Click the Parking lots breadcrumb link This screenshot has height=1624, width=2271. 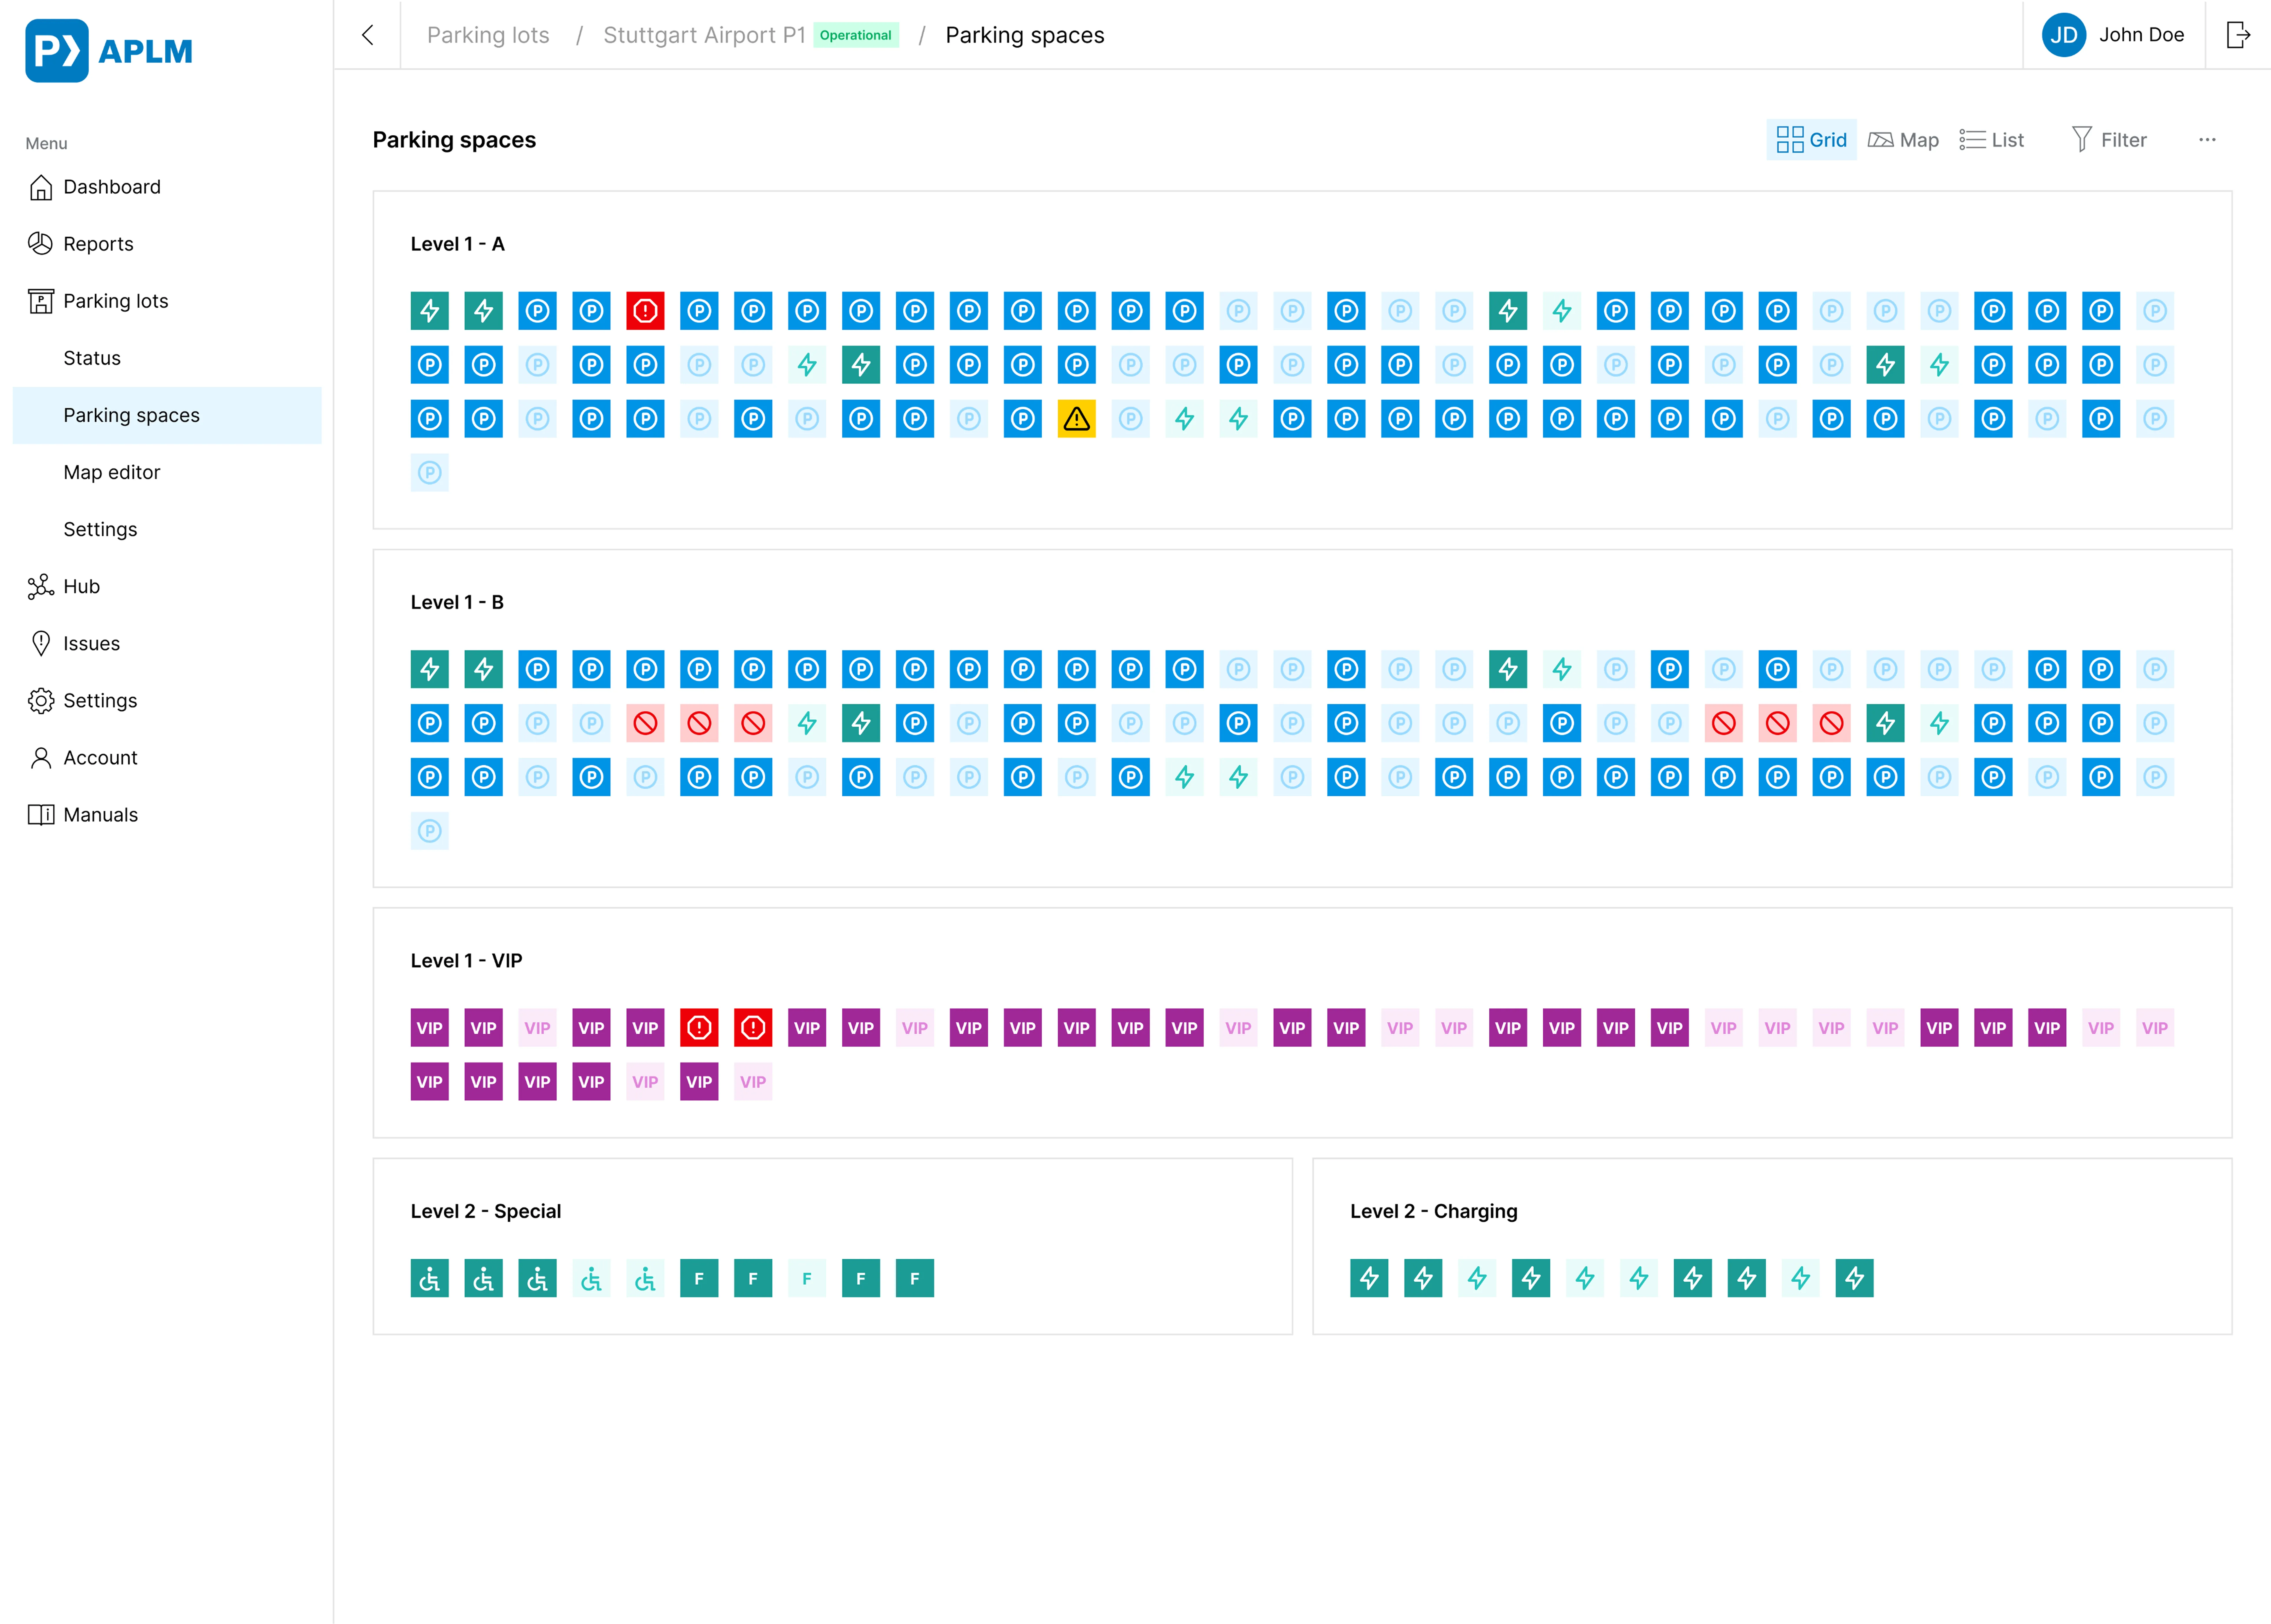[488, 35]
